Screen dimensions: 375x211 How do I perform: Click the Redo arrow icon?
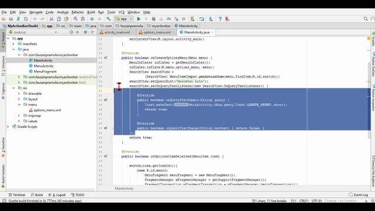click(42, 19)
